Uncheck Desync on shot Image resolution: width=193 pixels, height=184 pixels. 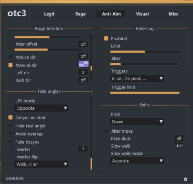point(11,117)
